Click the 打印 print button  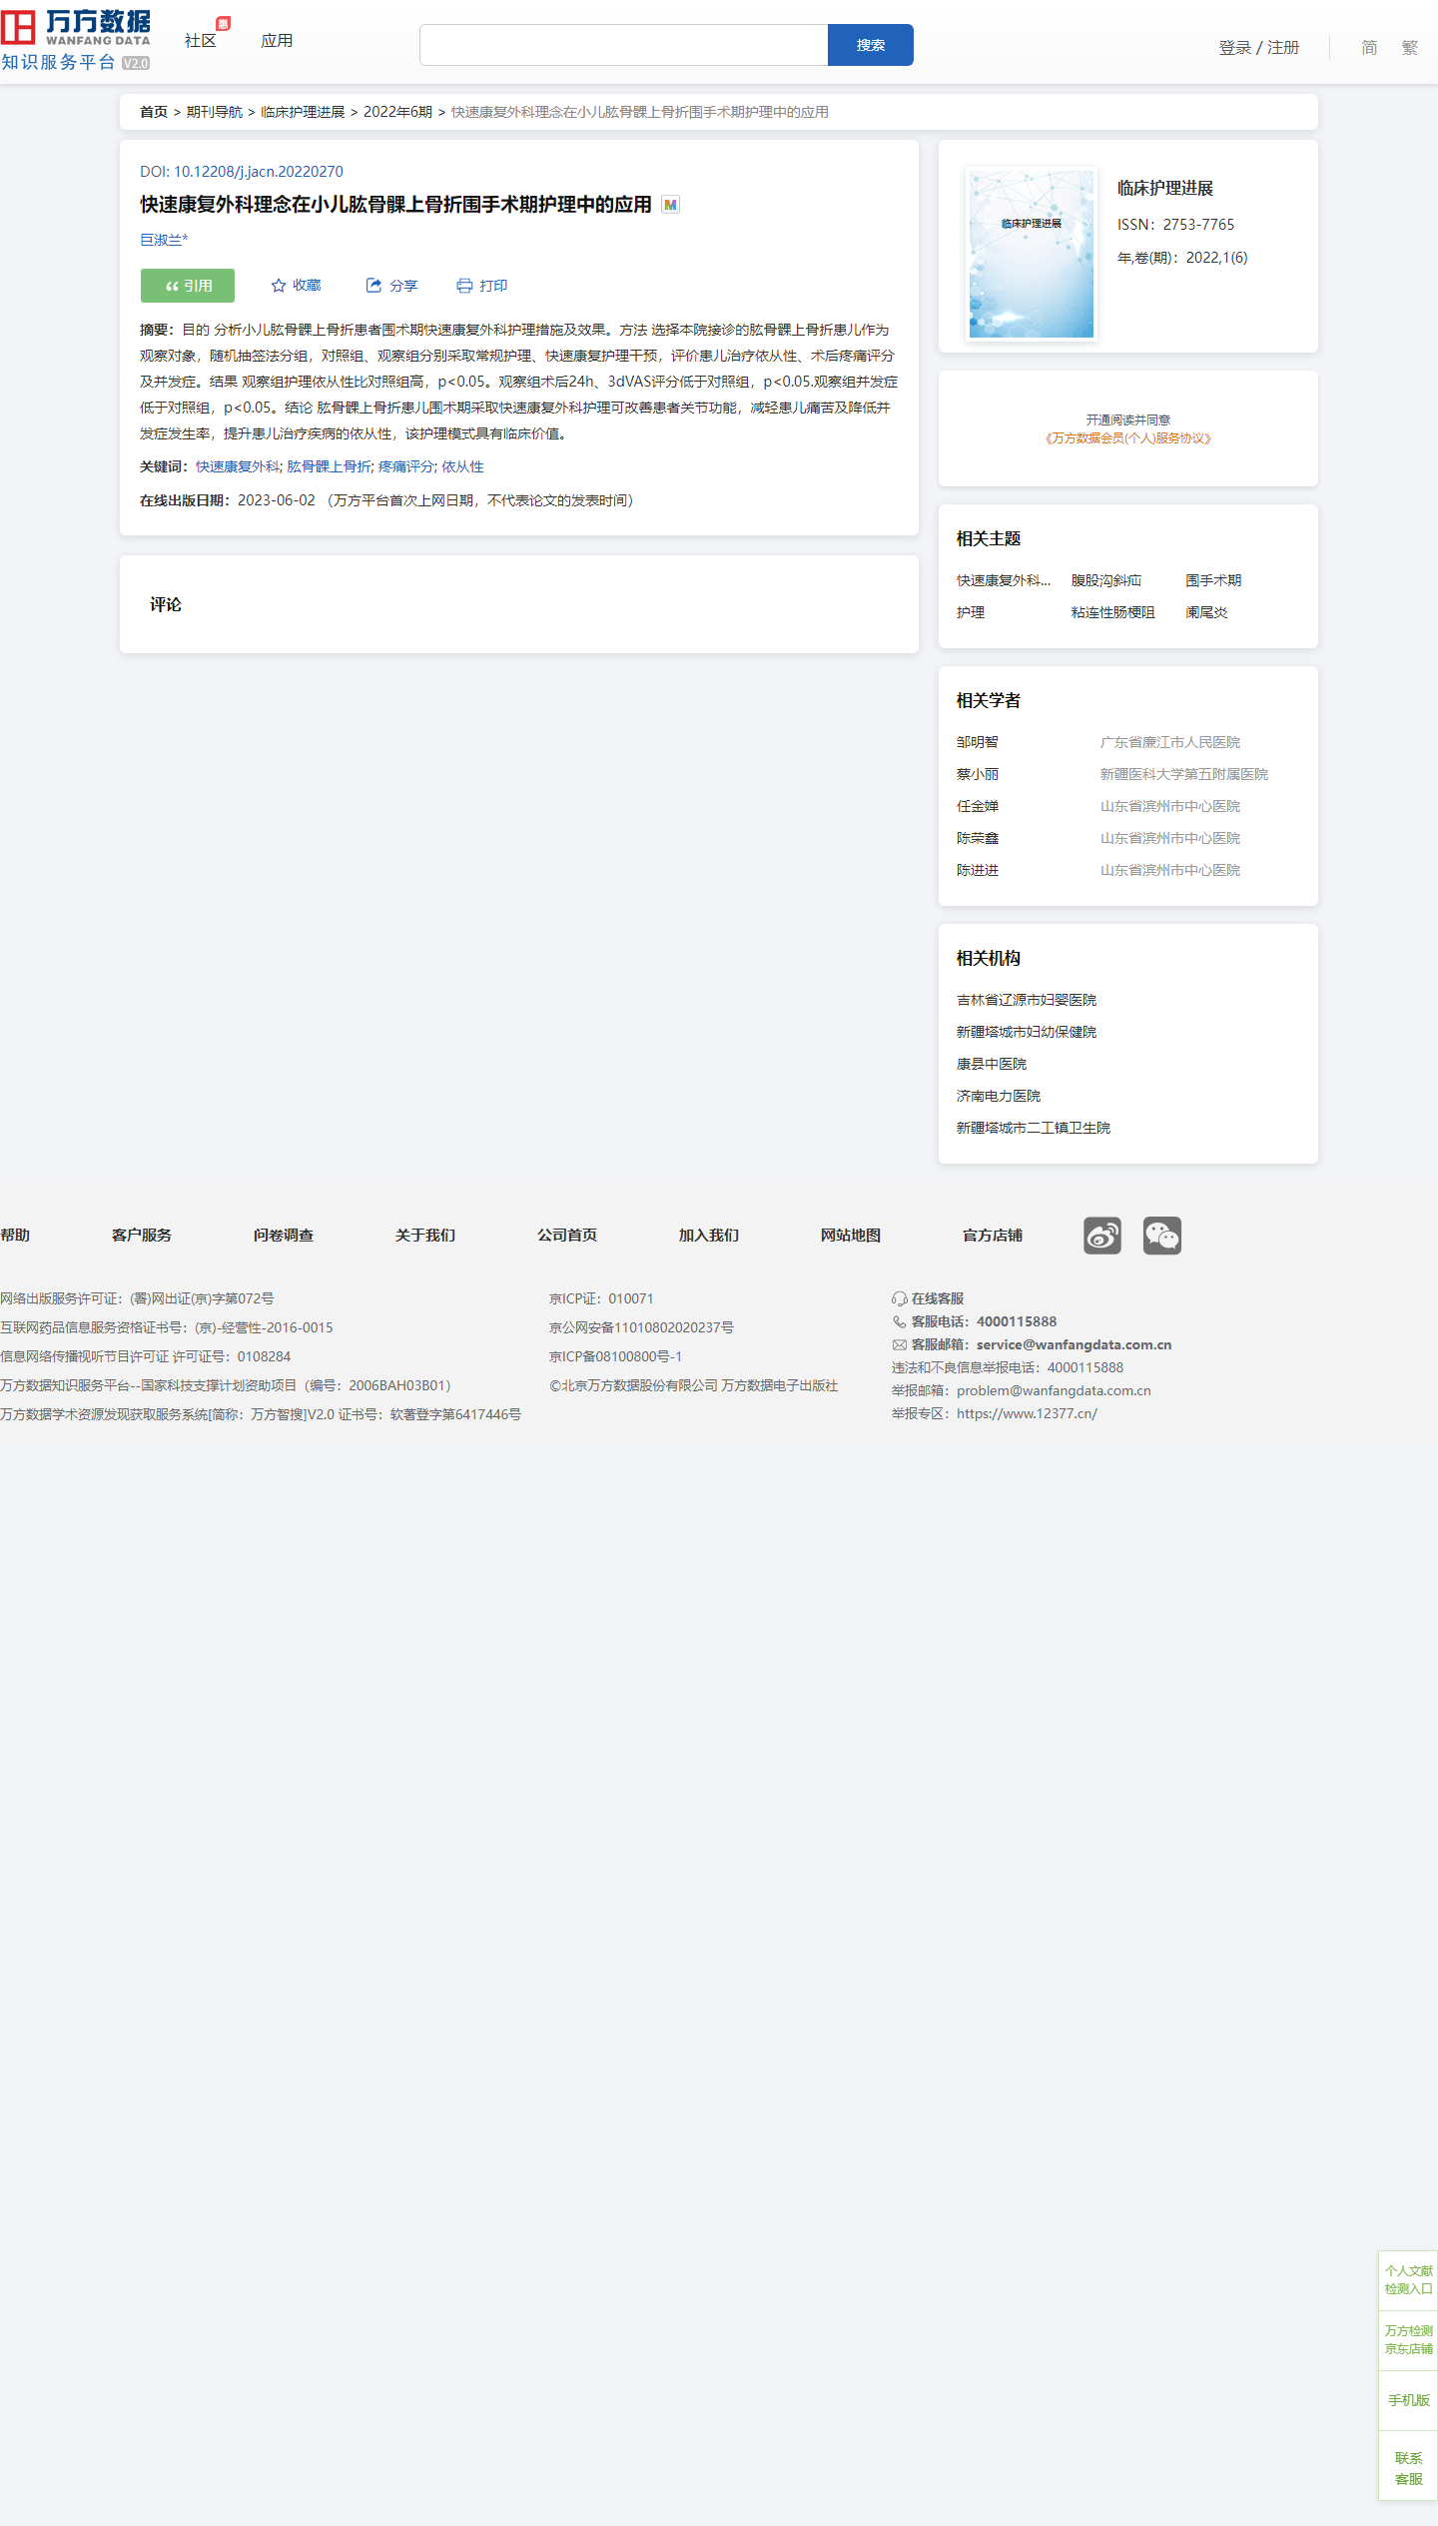coord(482,286)
